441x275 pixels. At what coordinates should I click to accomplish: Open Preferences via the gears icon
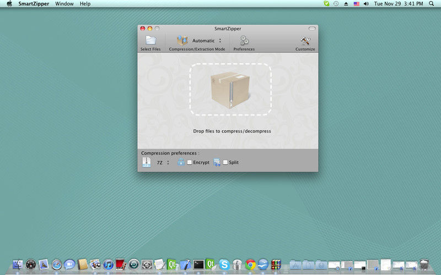coord(244,40)
